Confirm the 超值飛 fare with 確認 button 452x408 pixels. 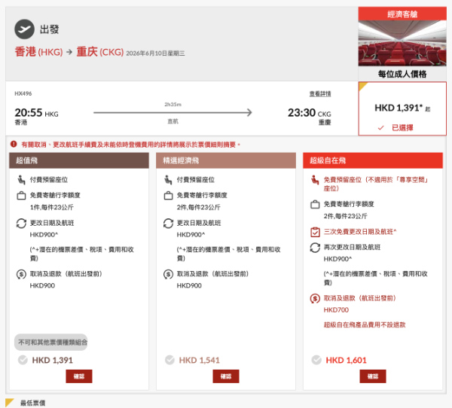click(x=78, y=376)
